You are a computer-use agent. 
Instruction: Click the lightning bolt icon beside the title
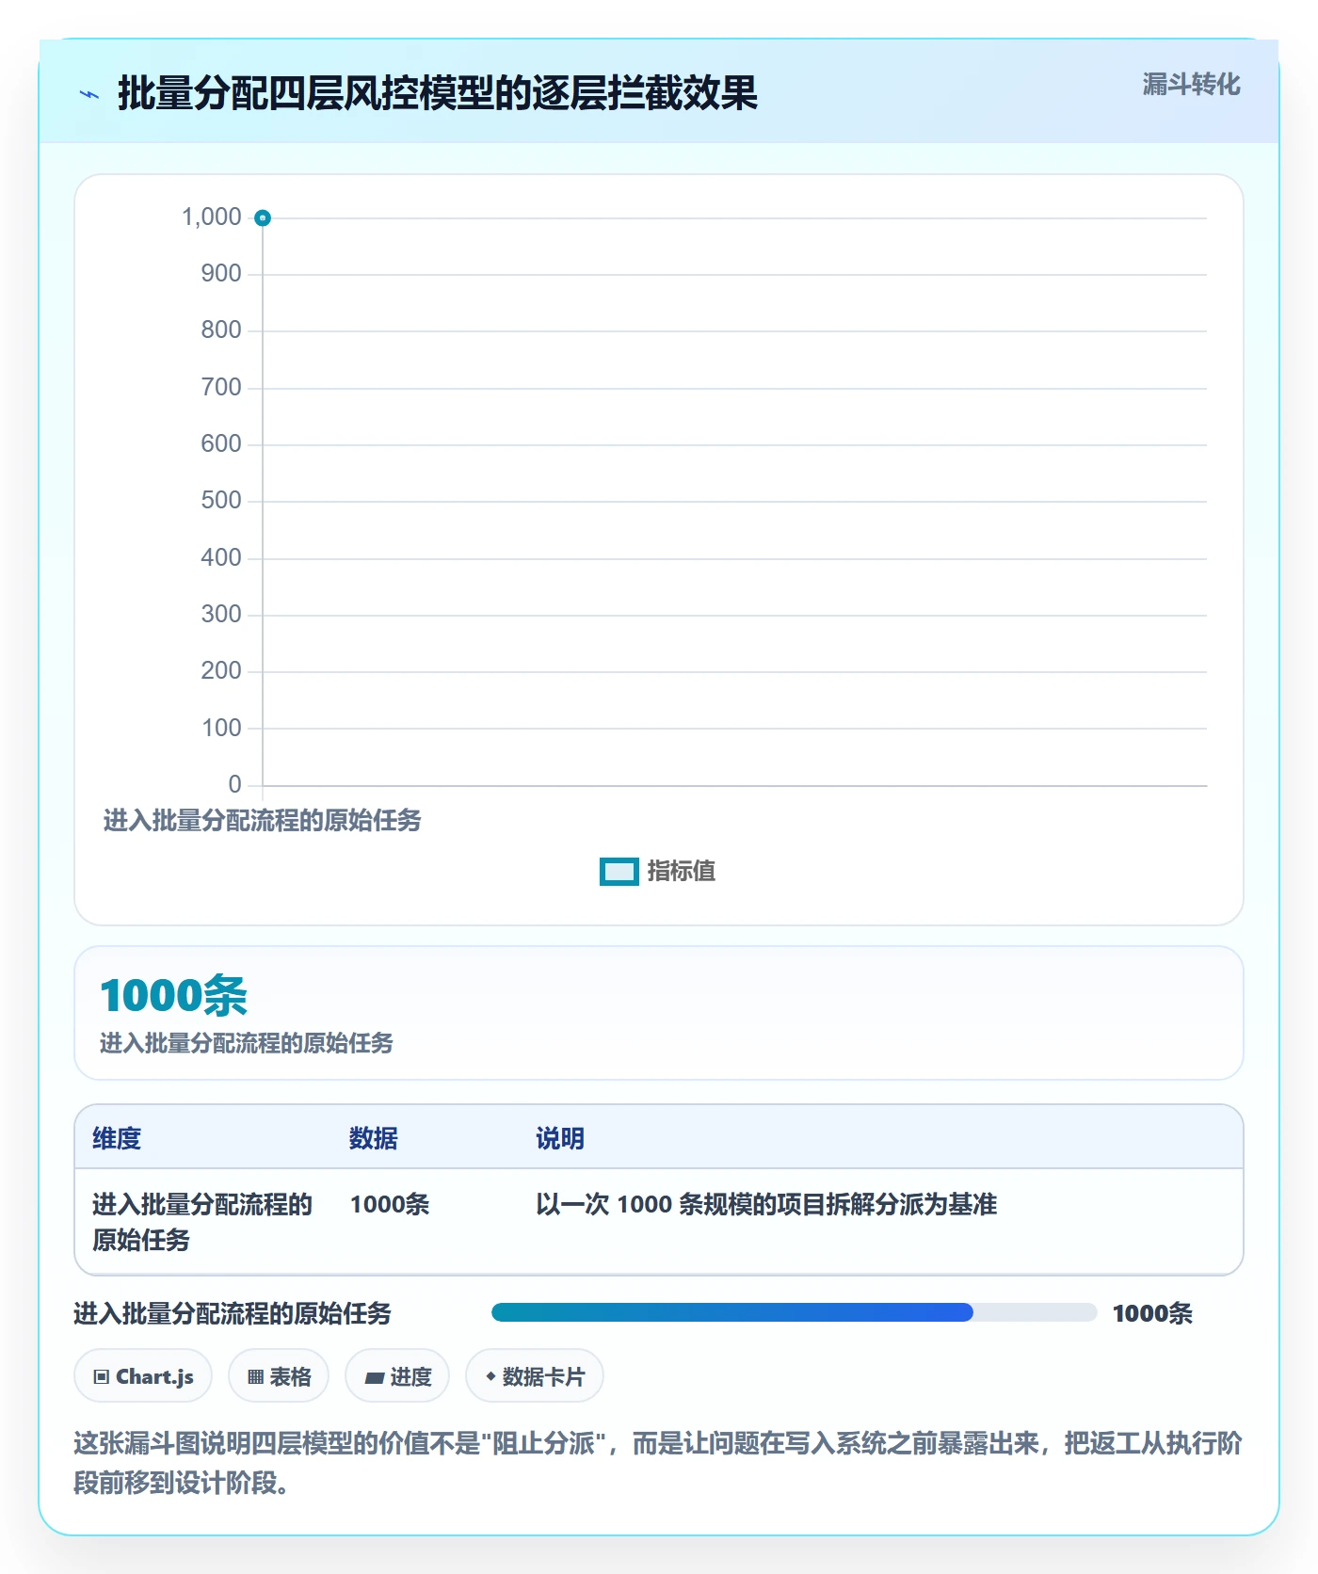pos(89,94)
